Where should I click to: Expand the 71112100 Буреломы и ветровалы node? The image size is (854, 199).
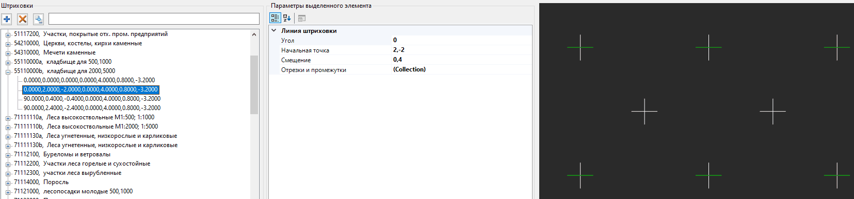coord(8,155)
